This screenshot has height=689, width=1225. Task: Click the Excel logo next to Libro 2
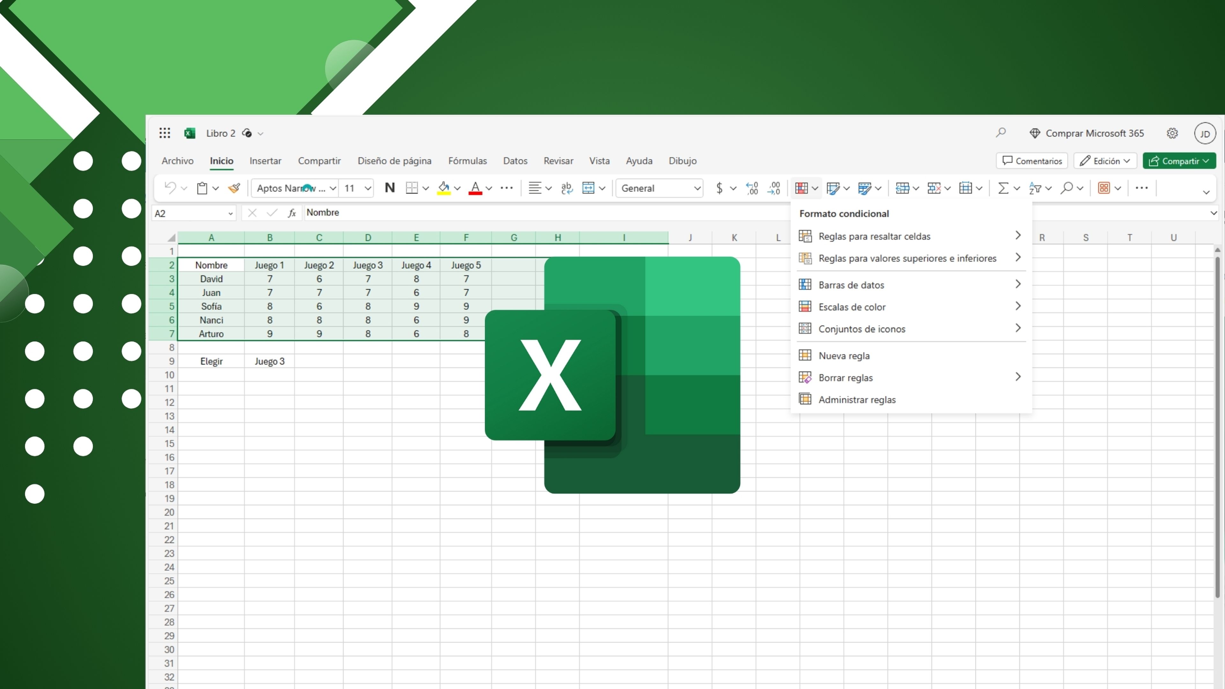coord(190,133)
